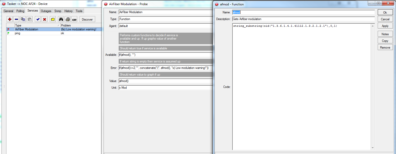Minimize the afmod Function window

(371, 3)
